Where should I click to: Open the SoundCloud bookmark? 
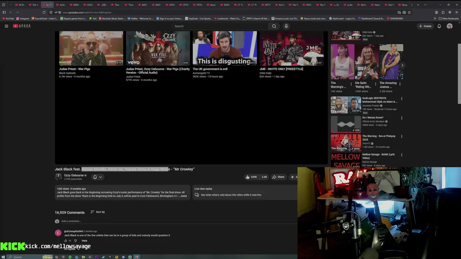pyautogui.click(x=44, y=18)
